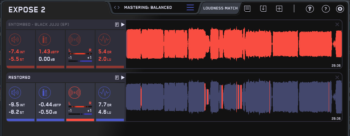This screenshot has height=136, width=350.
Task: Select the 5.4 DR value
Action: point(105,52)
